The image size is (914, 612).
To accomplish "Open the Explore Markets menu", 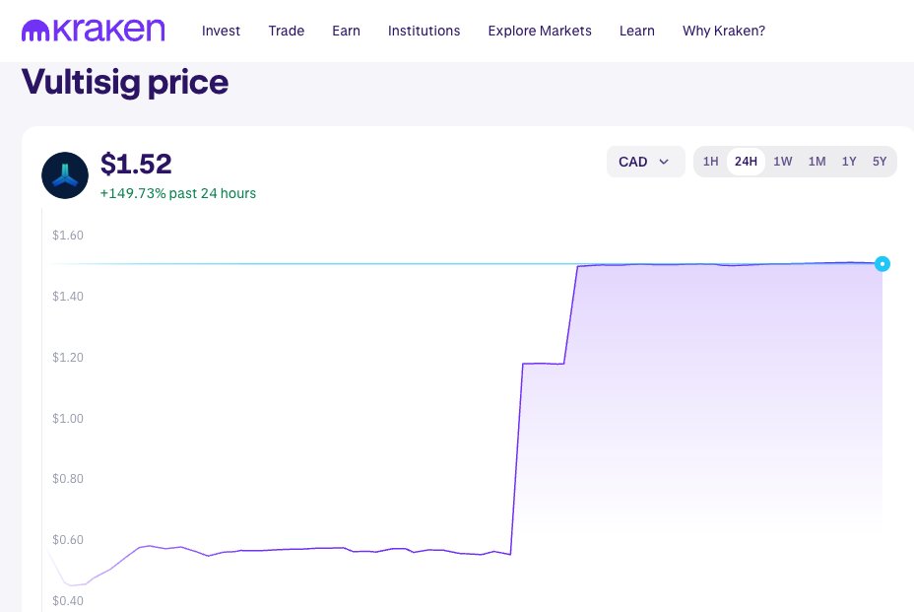I will (x=540, y=31).
